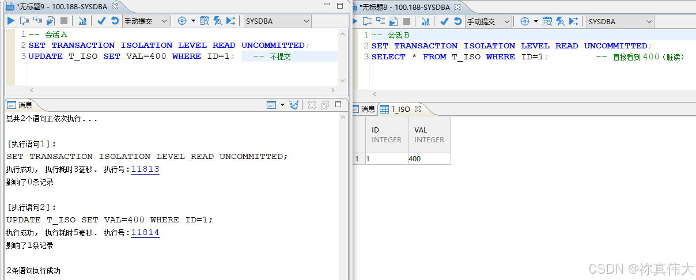Close the 无标题8 editor tab
Viewport: 696px width, 280px height.
(457, 7)
